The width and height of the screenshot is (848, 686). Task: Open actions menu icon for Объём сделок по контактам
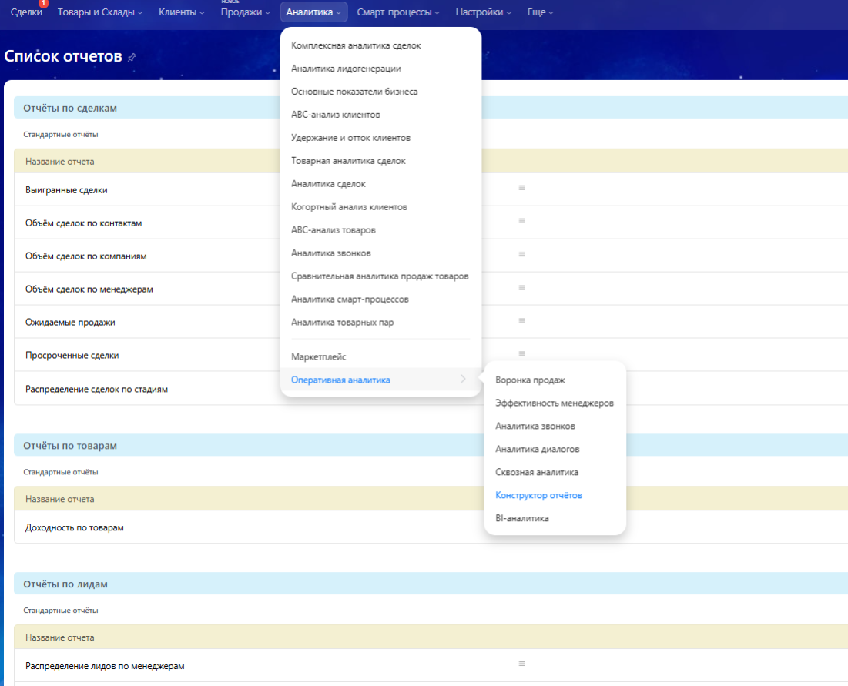coord(521,220)
